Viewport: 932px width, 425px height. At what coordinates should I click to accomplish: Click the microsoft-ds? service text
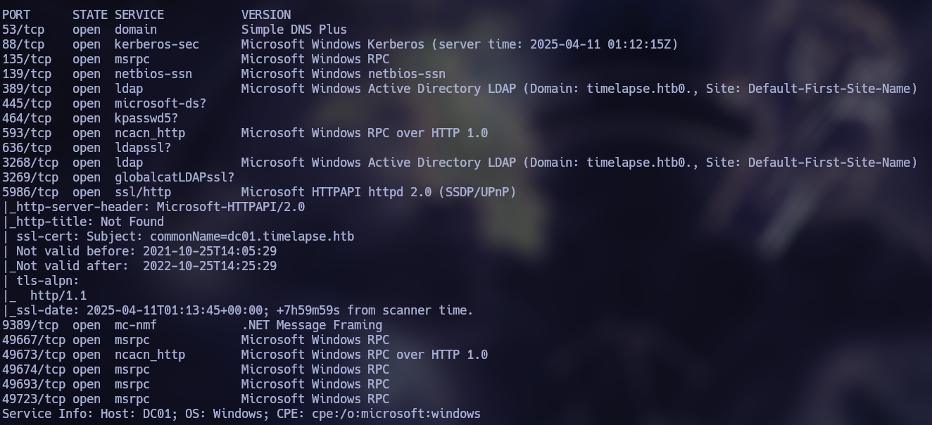click(x=160, y=103)
